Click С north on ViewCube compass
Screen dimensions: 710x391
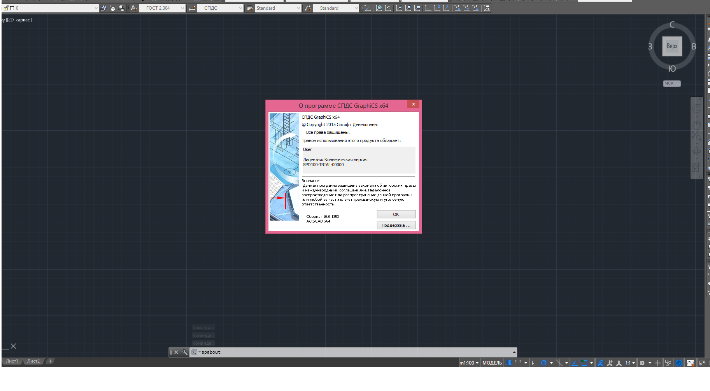pos(672,25)
